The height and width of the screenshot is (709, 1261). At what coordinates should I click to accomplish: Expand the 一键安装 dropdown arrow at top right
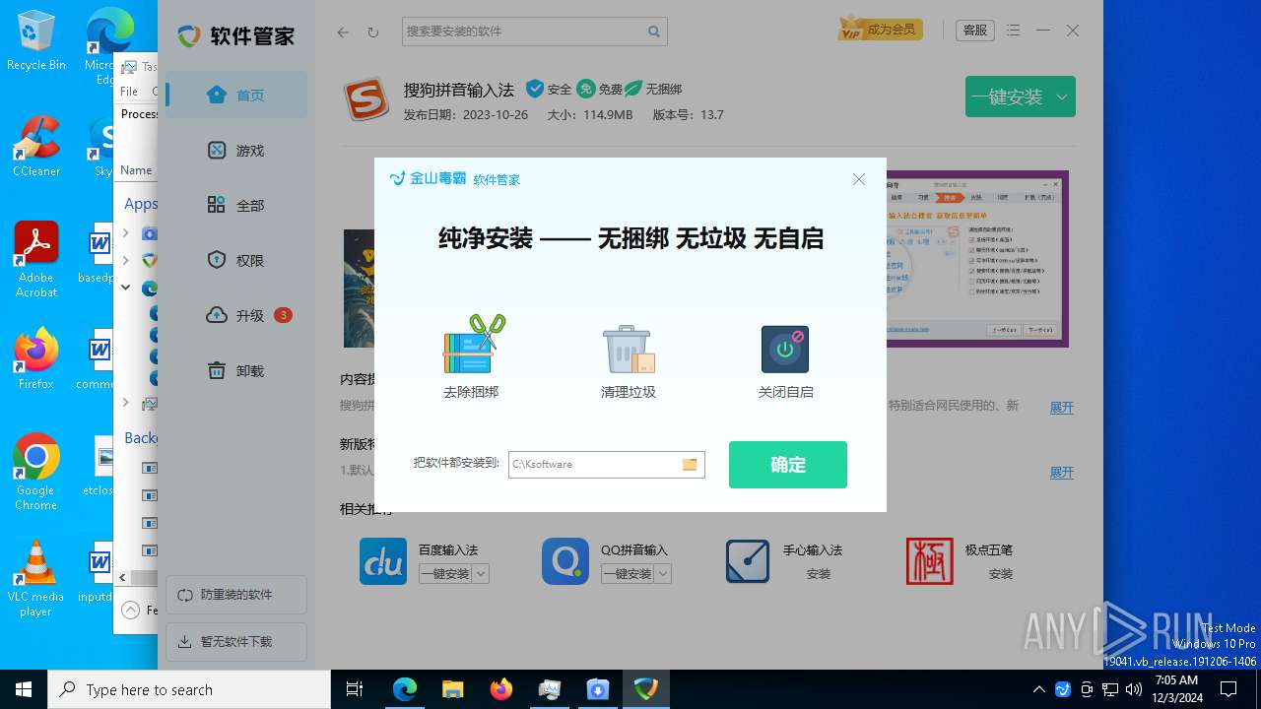[1062, 97]
